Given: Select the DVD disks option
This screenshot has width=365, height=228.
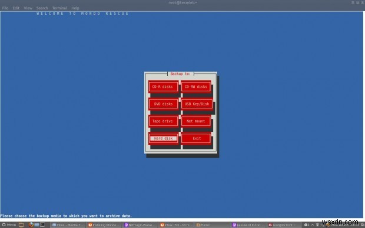Looking at the screenshot, I should (x=163, y=104).
